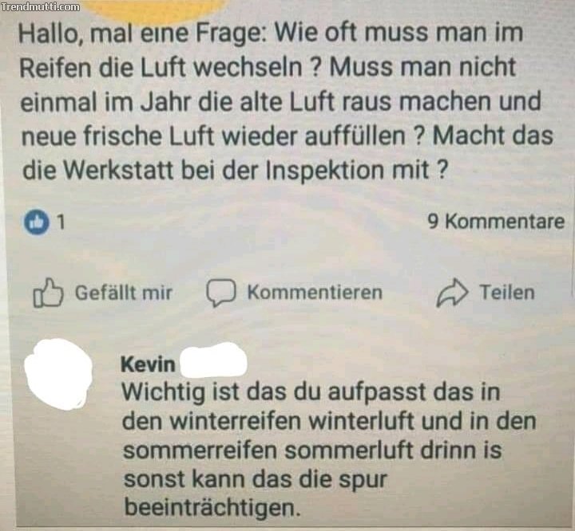Click Kevin's comment text about winterluft
575x531 pixels.
(329, 450)
